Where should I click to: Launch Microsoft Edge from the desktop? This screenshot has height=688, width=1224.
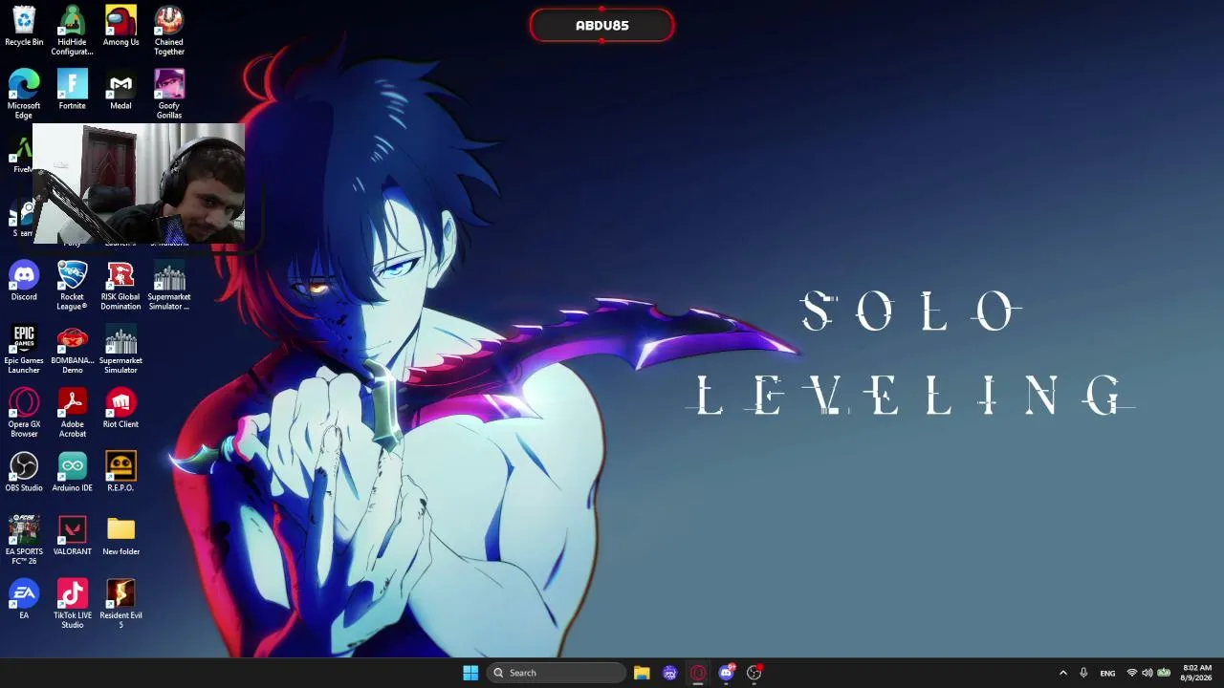(24, 94)
